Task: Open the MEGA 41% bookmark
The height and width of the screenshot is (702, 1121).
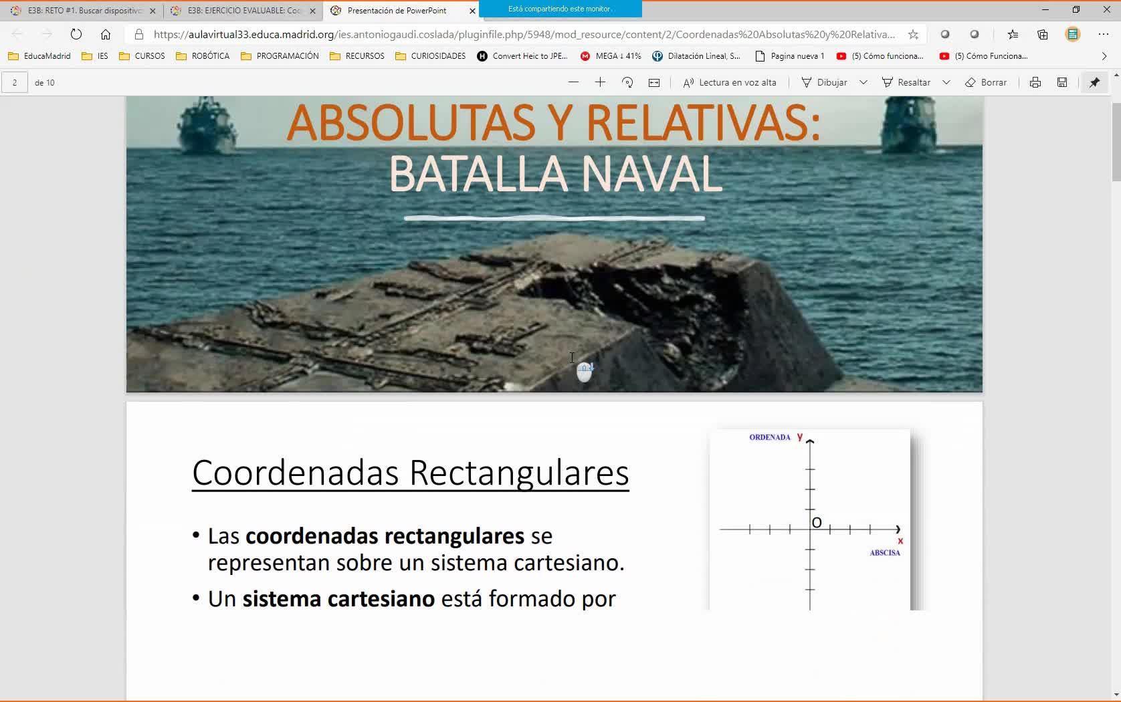Action: tap(611, 56)
